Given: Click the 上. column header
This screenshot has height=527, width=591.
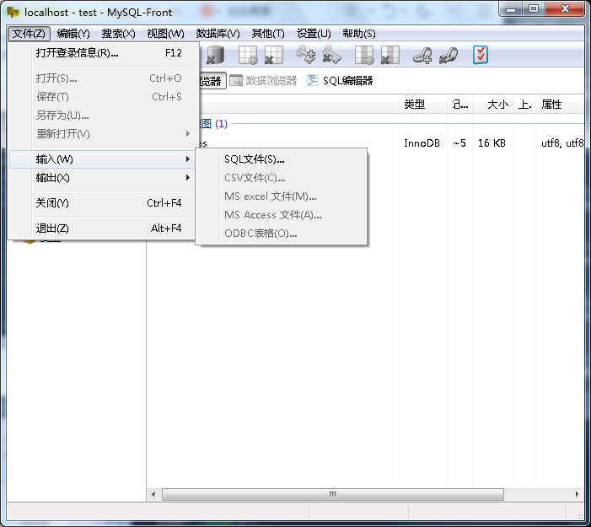Looking at the screenshot, I should pyautogui.click(x=524, y=104).
